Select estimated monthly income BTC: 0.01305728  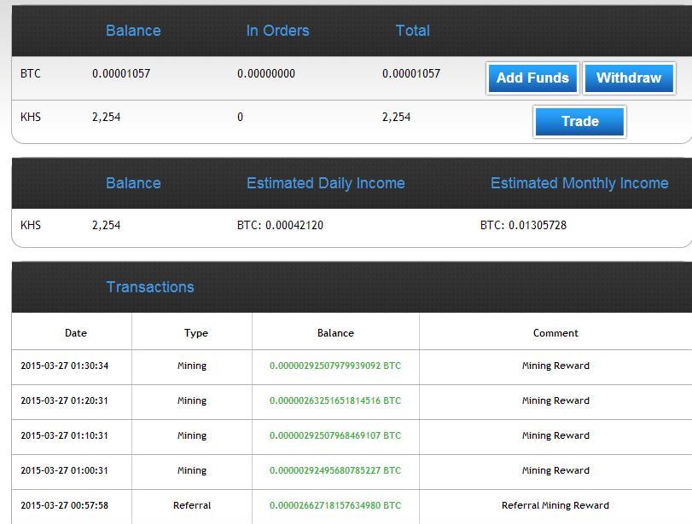[523, 225]
